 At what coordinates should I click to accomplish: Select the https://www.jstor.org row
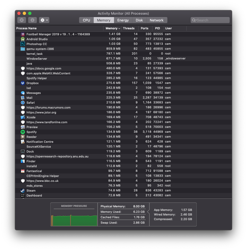pyautogui.click(x=123, y=112)
